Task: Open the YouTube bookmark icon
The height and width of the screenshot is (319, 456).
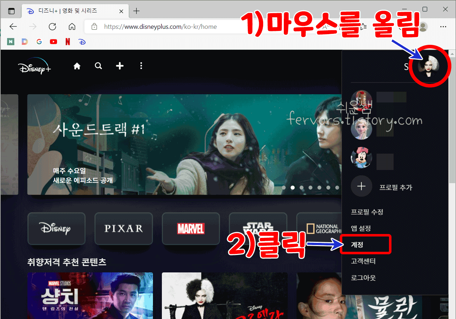Action: pos(53,42)
